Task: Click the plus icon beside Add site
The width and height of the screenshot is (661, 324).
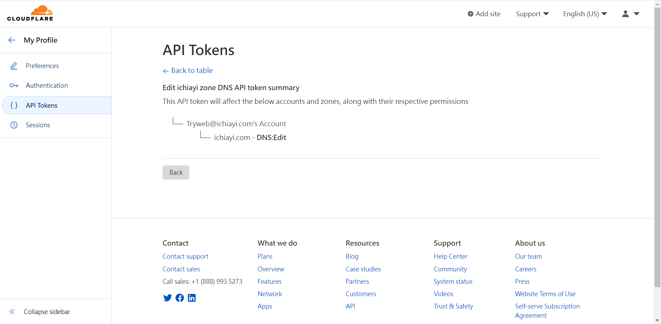Action: coord(471,14)
